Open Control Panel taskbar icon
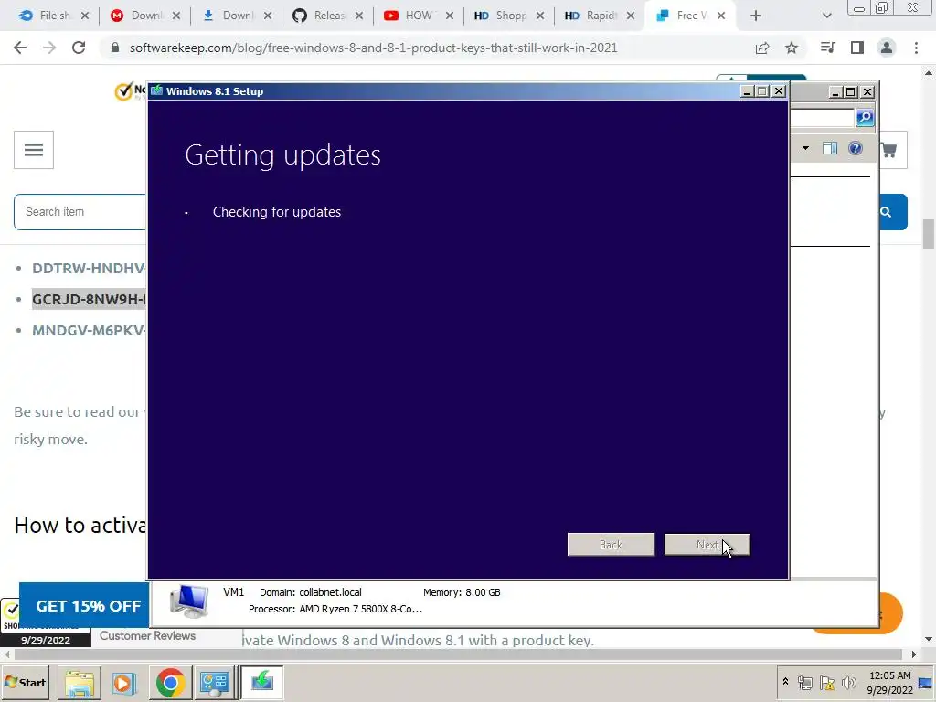Screen dimensions: 936x702 (214, 682)
